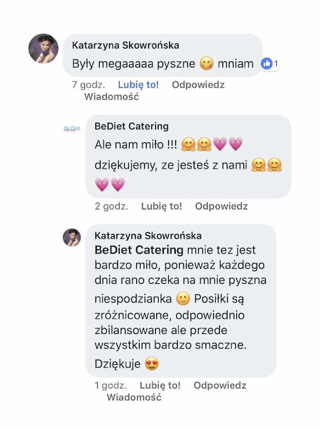
Task: Open the 2 godz. timestamp link
Action: pyautogui.click(x=111, y=206)
